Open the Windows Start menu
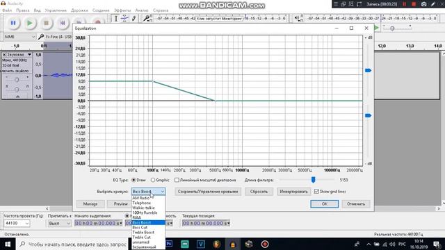The height and width of the screenshot is (250, 445). click(8, 244)
